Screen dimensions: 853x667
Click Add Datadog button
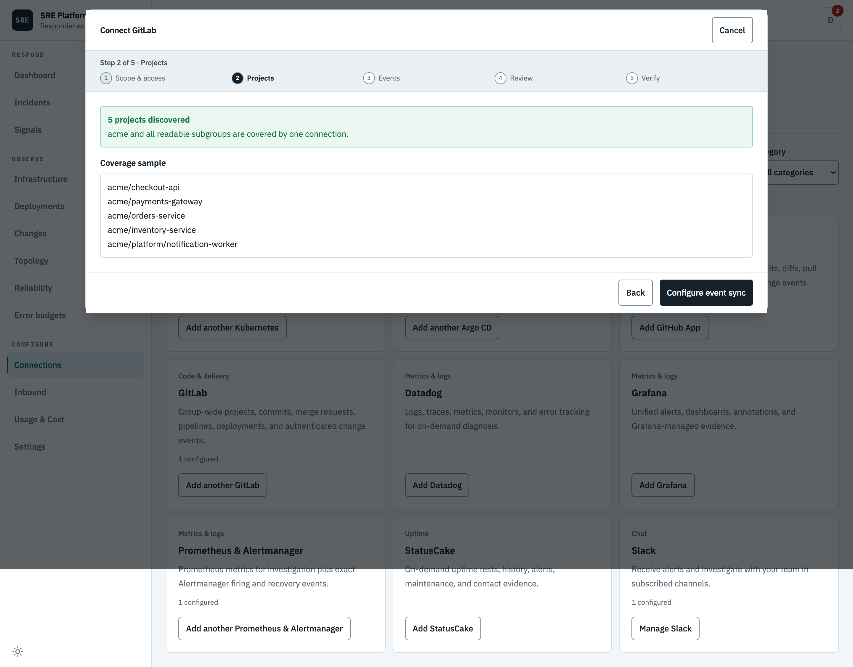437,485
